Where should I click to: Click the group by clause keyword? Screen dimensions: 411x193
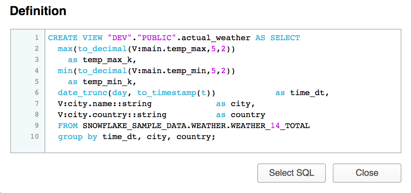(x=78, y=137)
